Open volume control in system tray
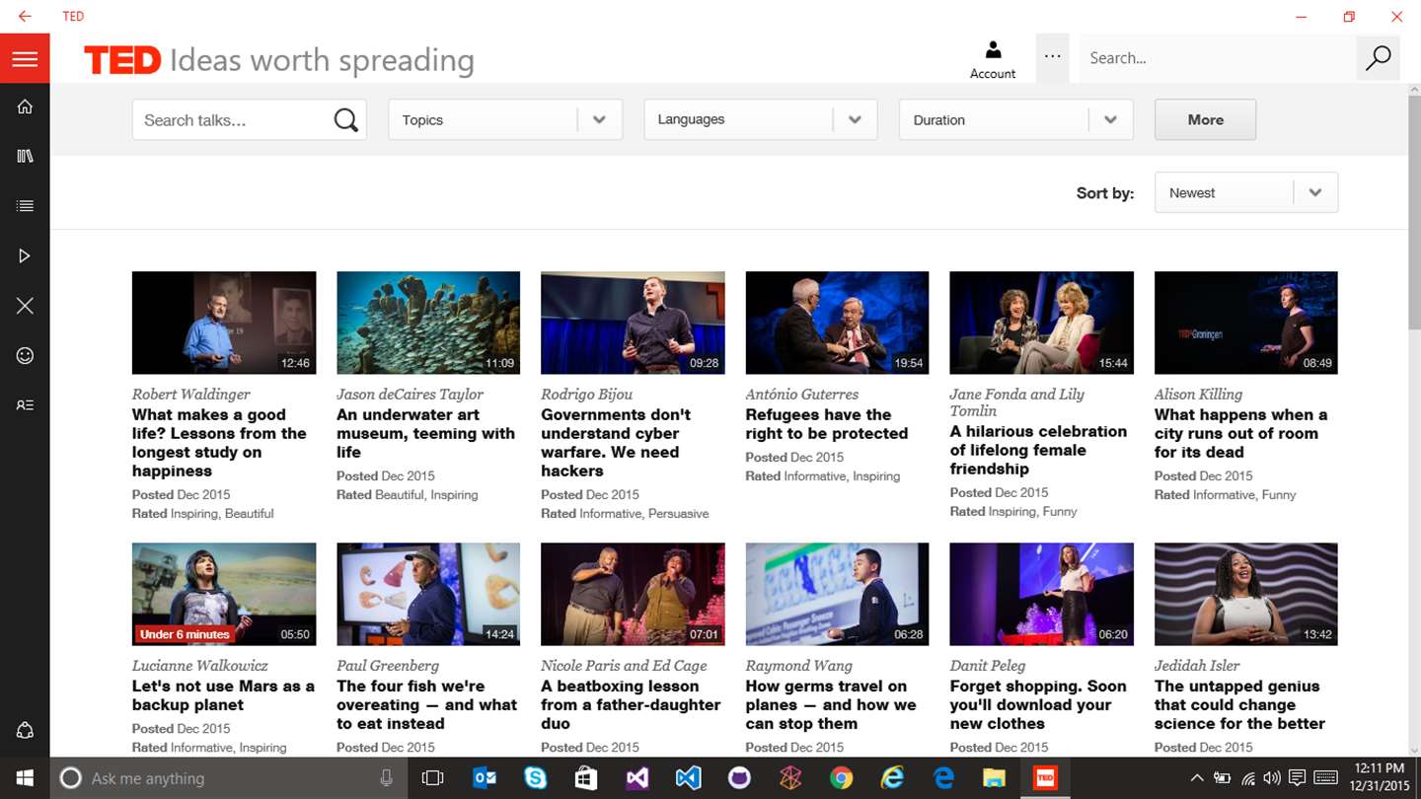 click(x=1272, y=778)
